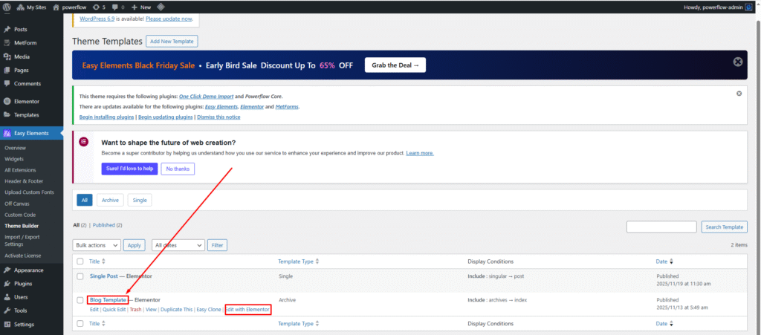This screenshot has height=335, width=761.
Task: Open the Bulk actions dropdown
Action: [97, 245]
